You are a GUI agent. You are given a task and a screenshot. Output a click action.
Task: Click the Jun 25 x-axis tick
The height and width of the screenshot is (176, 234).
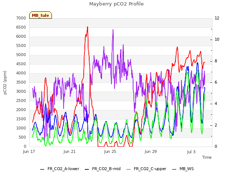pos(110,151)
